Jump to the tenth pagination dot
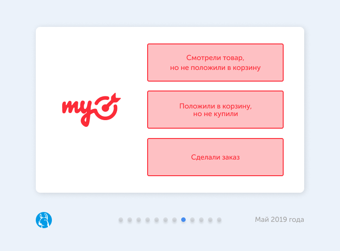The height and width of the screenshot is (251, 340). pos(201,220)
